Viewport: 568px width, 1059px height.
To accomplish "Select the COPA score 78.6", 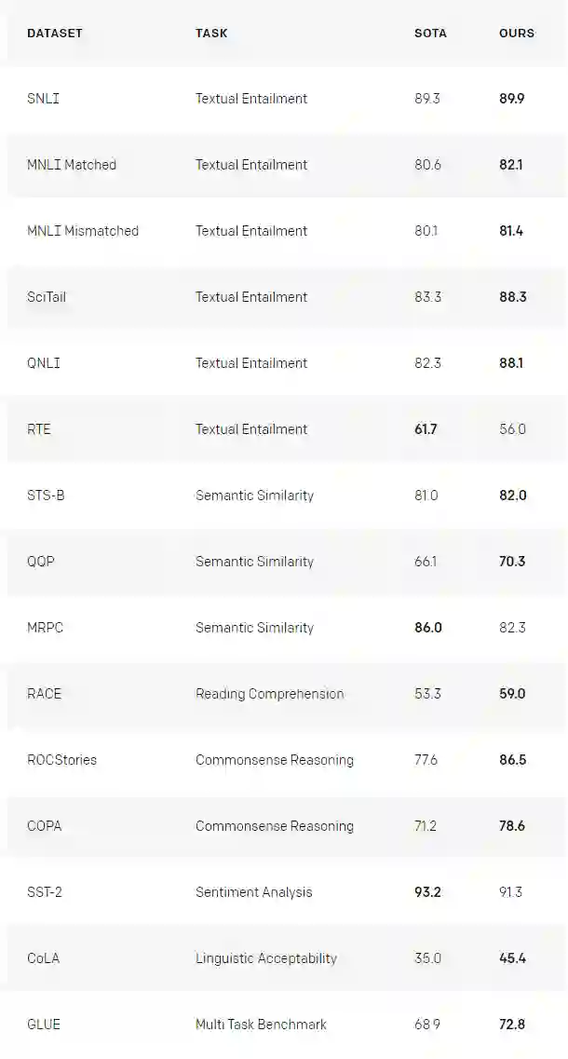I will pyautogui.click(x=512, y=826).
